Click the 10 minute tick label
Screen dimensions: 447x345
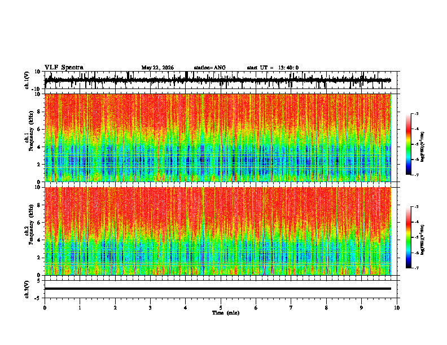click(397, 308)
